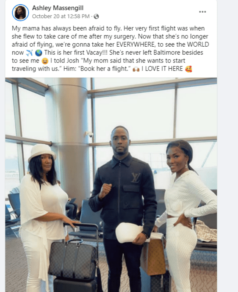
Task: Click the LV logo on the man's jacket
Action: [x=136, y=177]
